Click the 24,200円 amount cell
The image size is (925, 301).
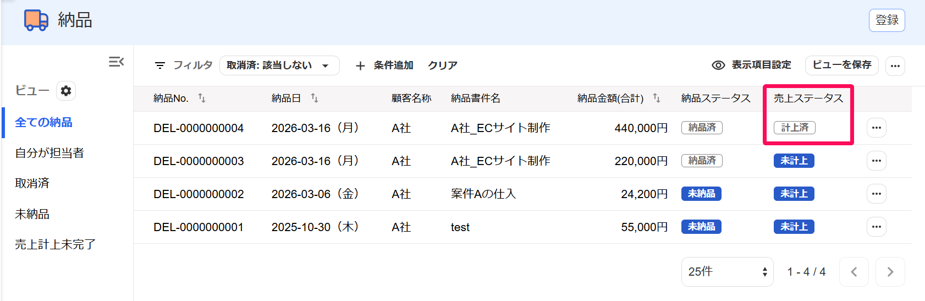(x=645, y=194)
